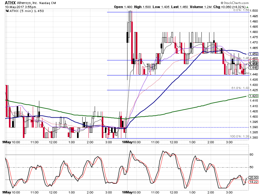The width and height of the screenshot is (263, 195).
Task: Click the "High 1.500" header value
Action: pyautogui.click(x=142, y=7)
